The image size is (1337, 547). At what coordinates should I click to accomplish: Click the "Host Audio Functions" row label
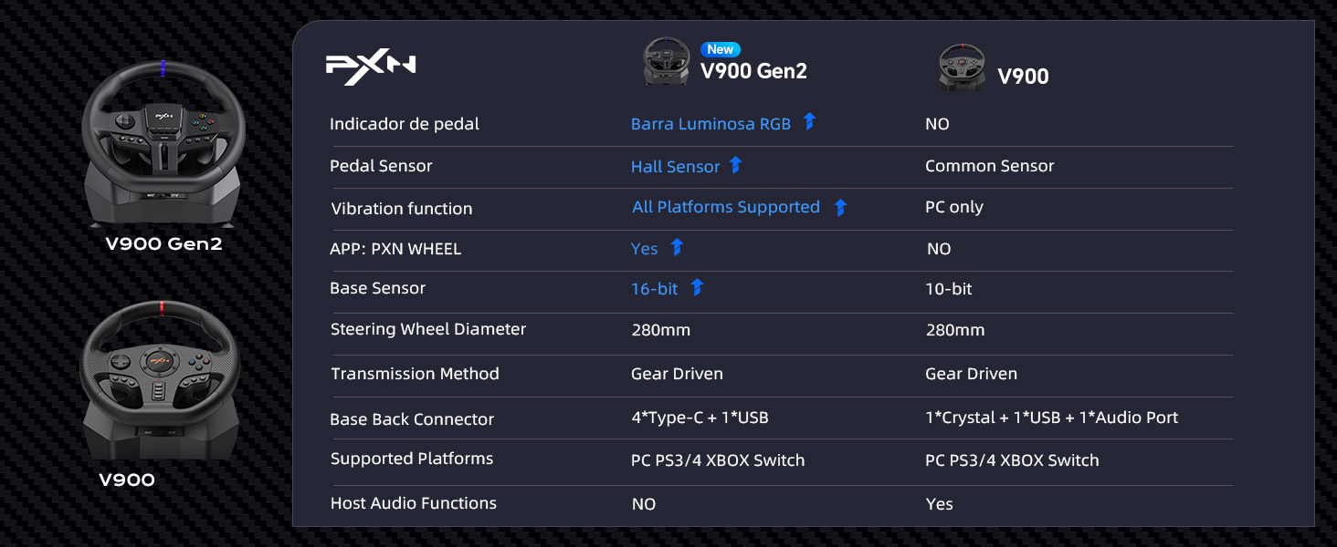pyautogui.click(x=413, y=503)
